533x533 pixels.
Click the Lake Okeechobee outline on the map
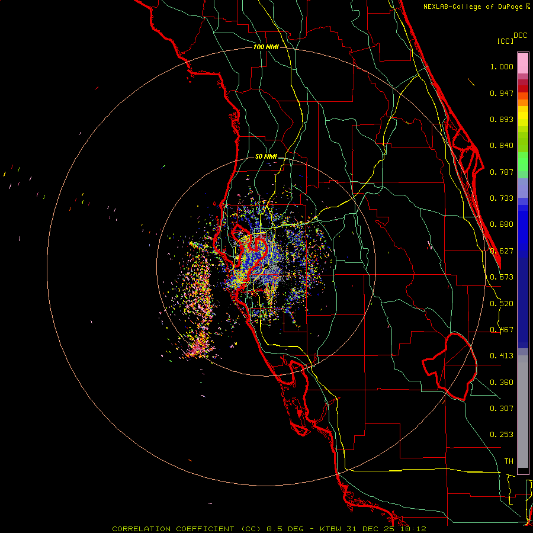449,367
